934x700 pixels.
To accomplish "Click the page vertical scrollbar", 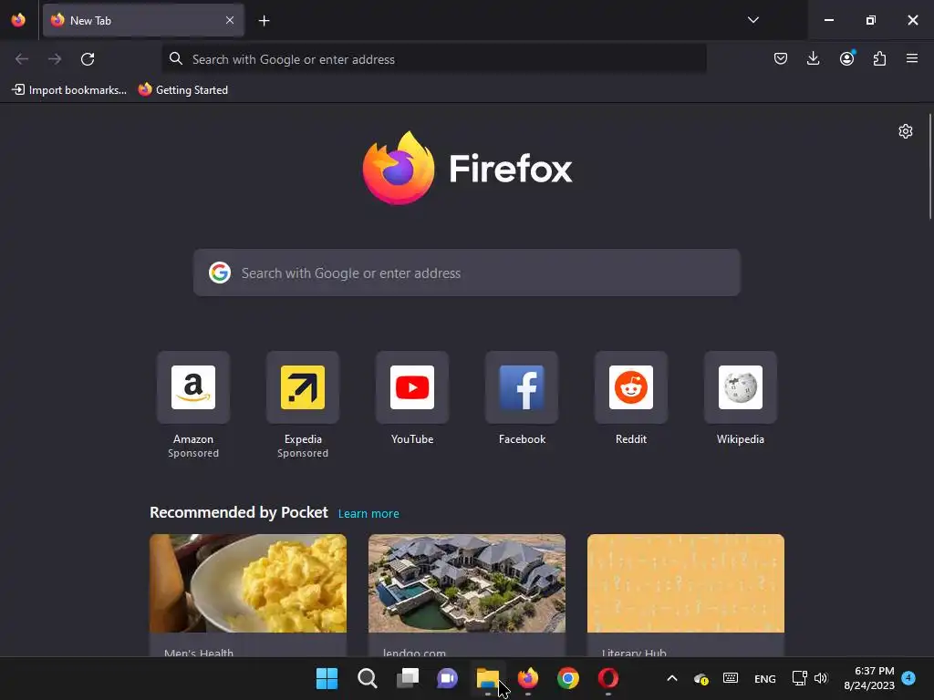I will [929, 167].
